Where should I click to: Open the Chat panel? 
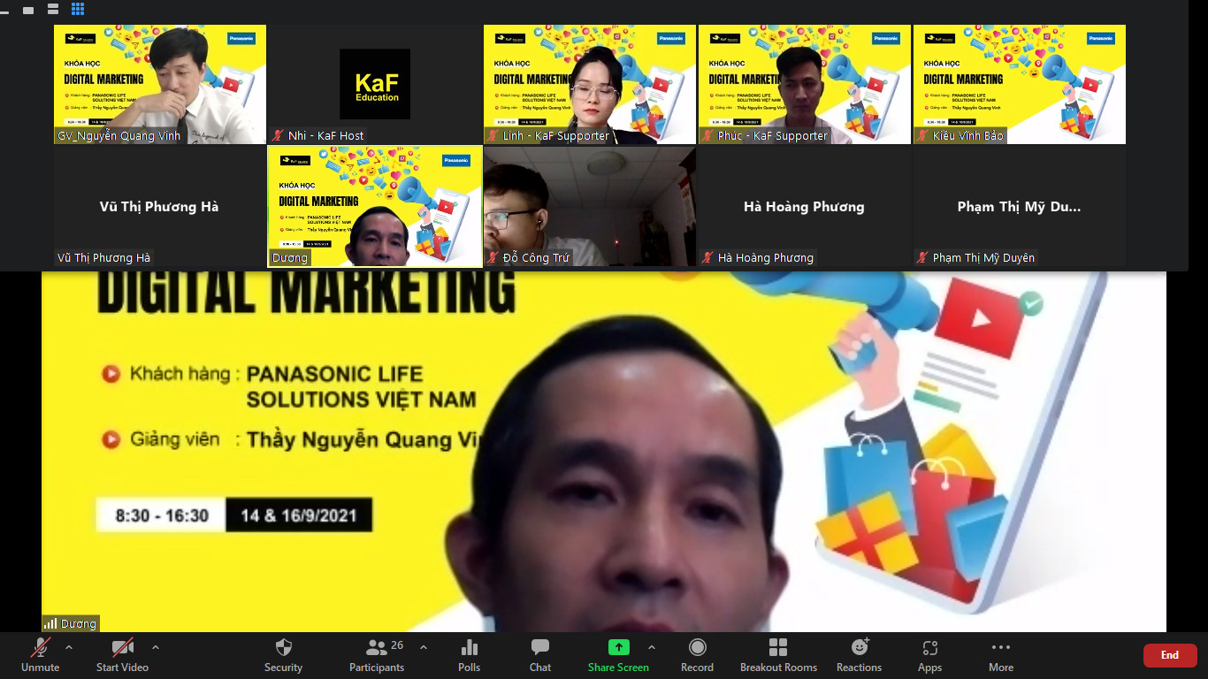[x=540, y=655]
